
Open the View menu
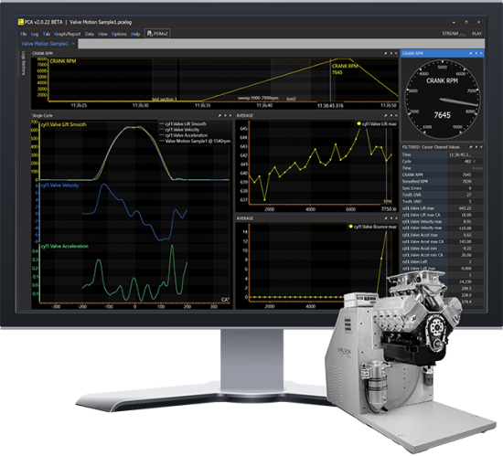[102, 34]
